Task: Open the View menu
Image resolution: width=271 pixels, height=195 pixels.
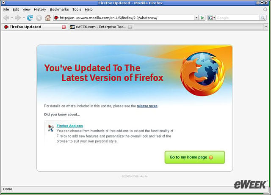Action: 26,9
